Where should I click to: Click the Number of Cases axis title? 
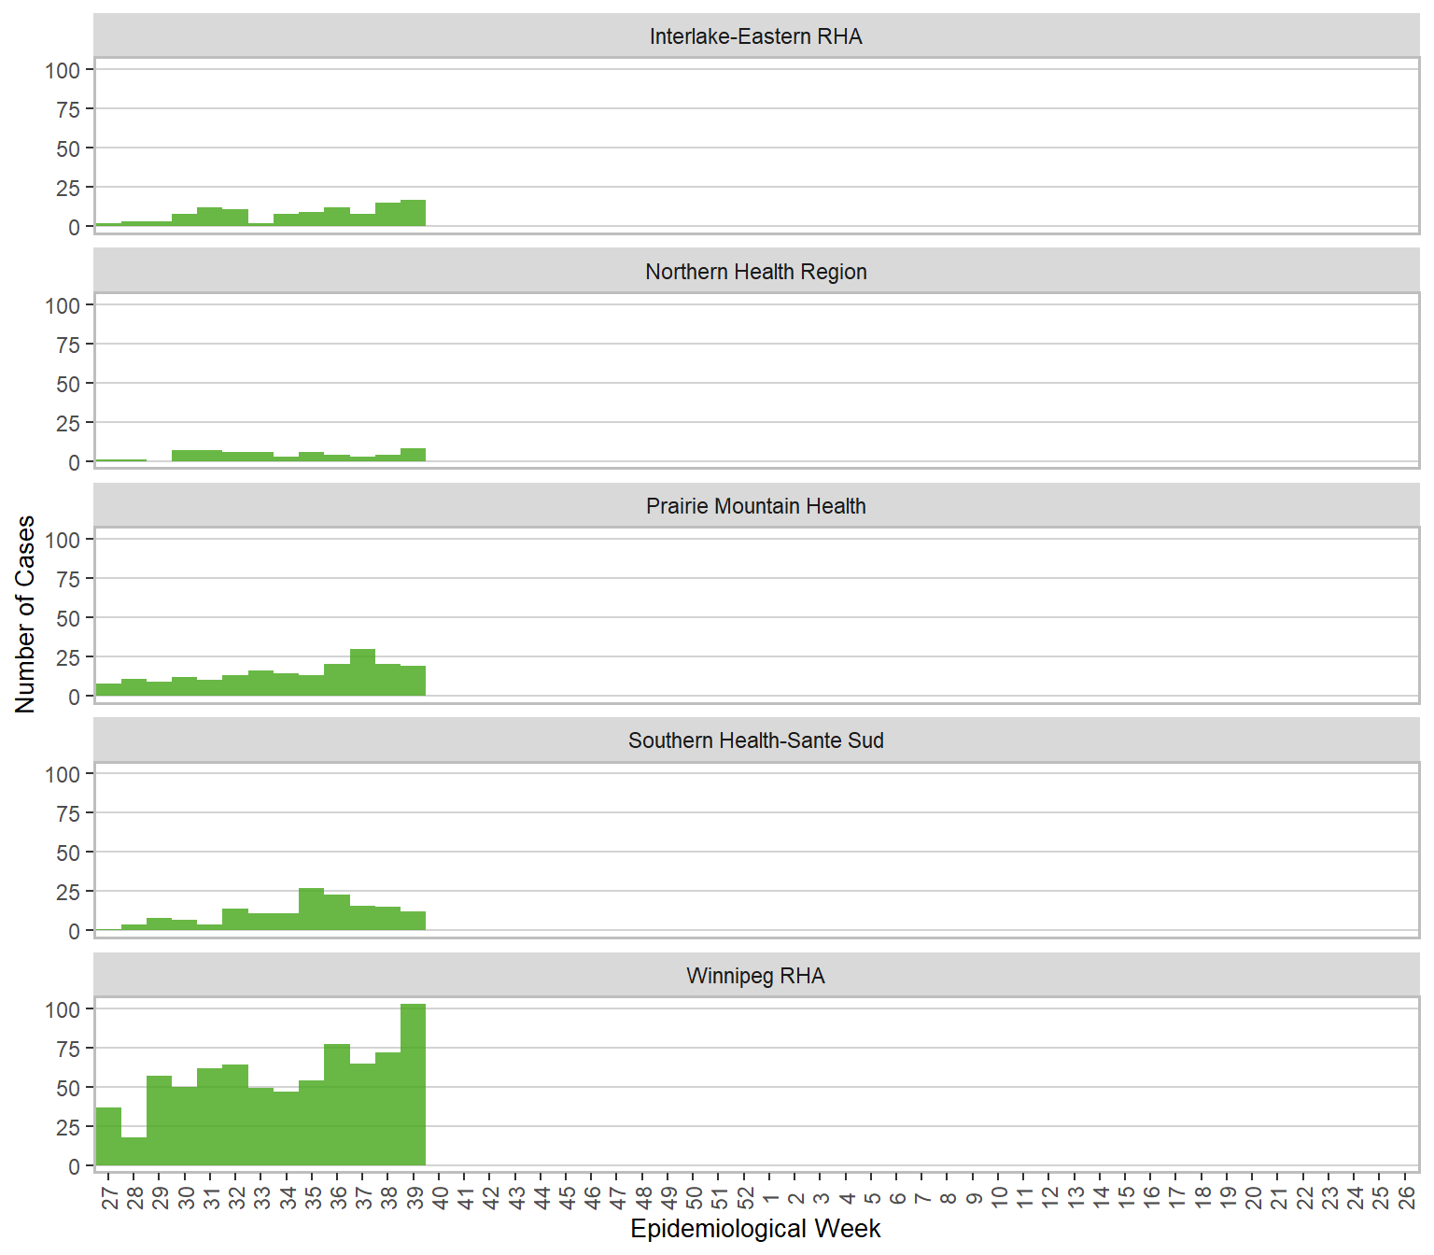[25, 613]
